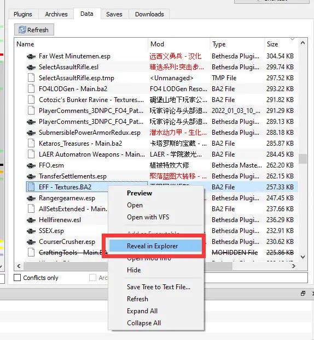Image resolution: width=314 pixels, height=340 pixels.
Task: Click the Bethesda Maste... type cell
Action: (237, 165)
